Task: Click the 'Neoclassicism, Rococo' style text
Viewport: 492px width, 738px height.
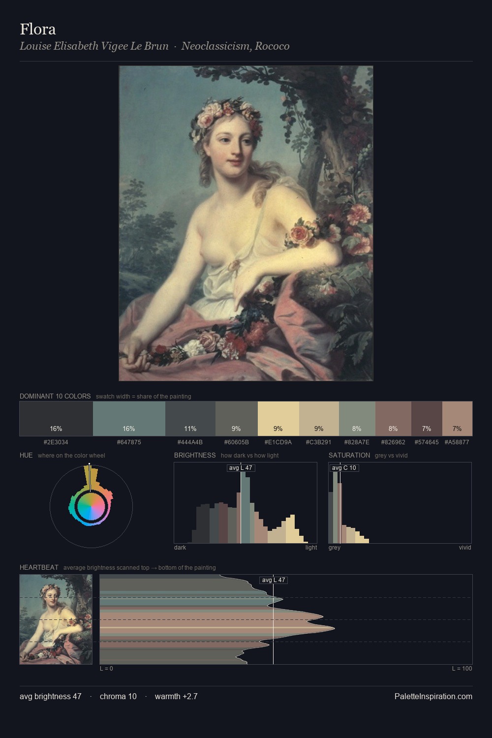Action: pyautogui.click(x=235, y=46)
